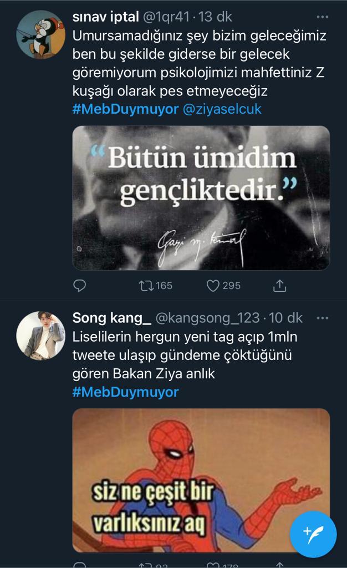This screenshot has width=347, height=568.
Task: Open the "Bütün ümidim gençliktedir" quote image
Action: (x=201, y=198)
